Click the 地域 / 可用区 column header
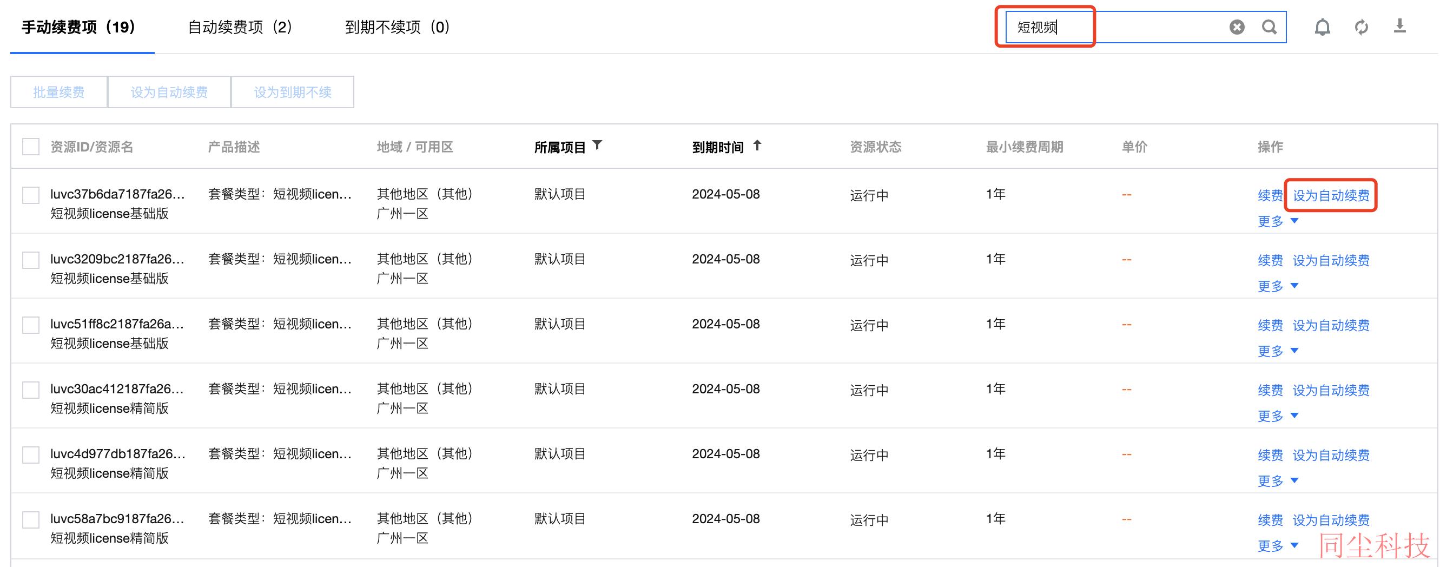This screenshot has width=1440, height=567. coord(415,147)
